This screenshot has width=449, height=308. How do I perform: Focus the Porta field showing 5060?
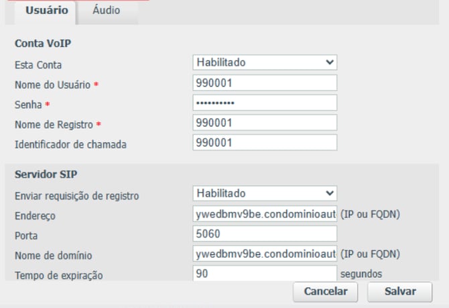click(265, 234)
